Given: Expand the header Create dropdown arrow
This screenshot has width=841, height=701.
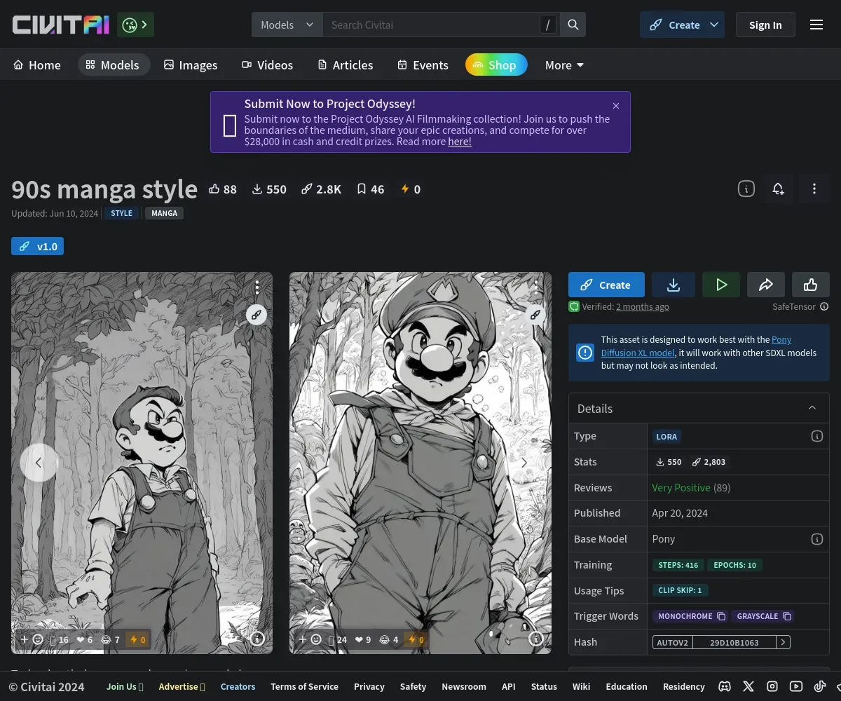Looking at the screenshot, I should coord(715,25).
